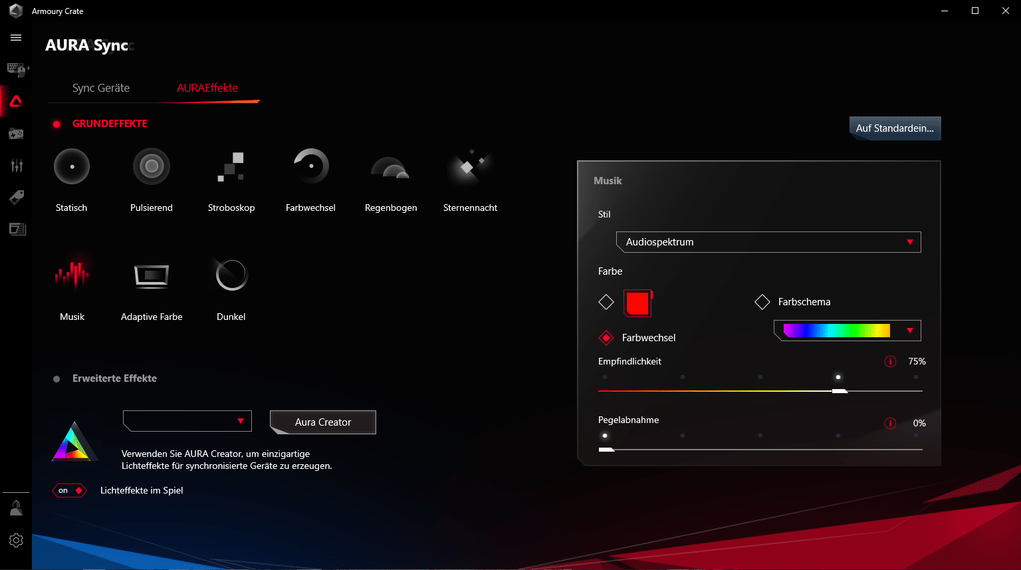Expand the rainbow color scheme dropdown
Image resolution: width=1021 pixels, height=570 pixels.
click(x=847, y=331)
